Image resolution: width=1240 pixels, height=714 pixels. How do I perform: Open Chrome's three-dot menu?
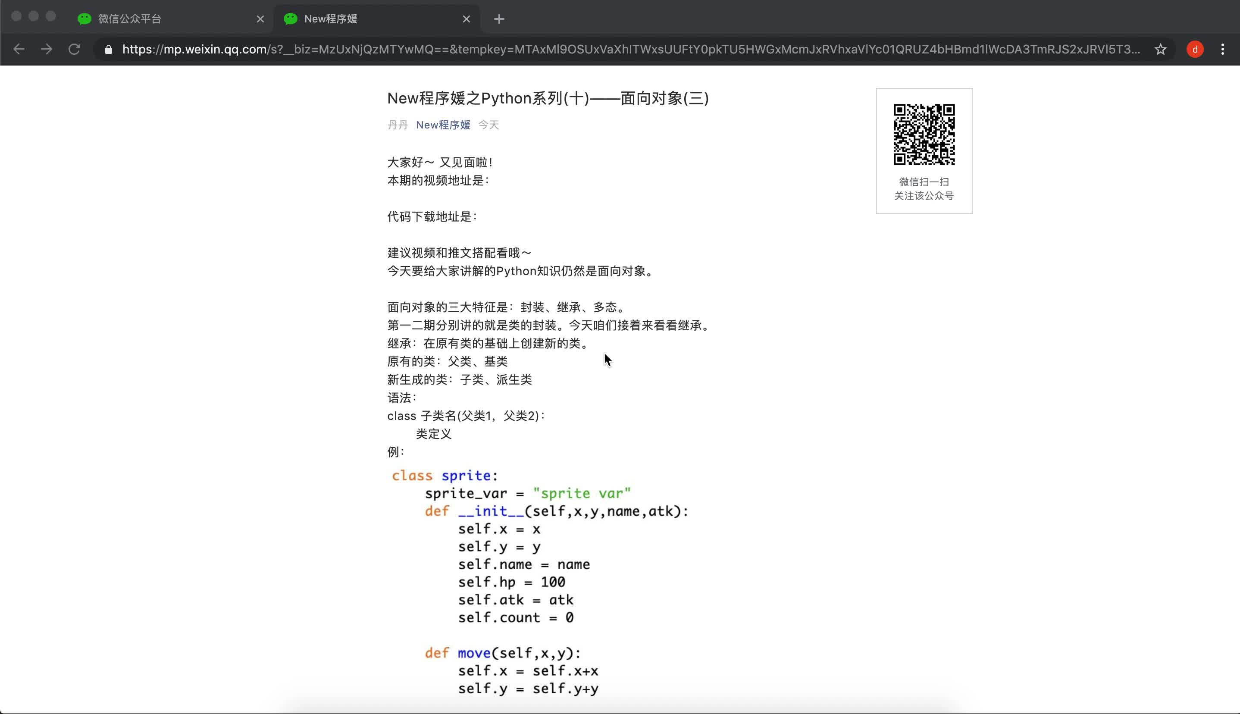tap(1222, 49)
